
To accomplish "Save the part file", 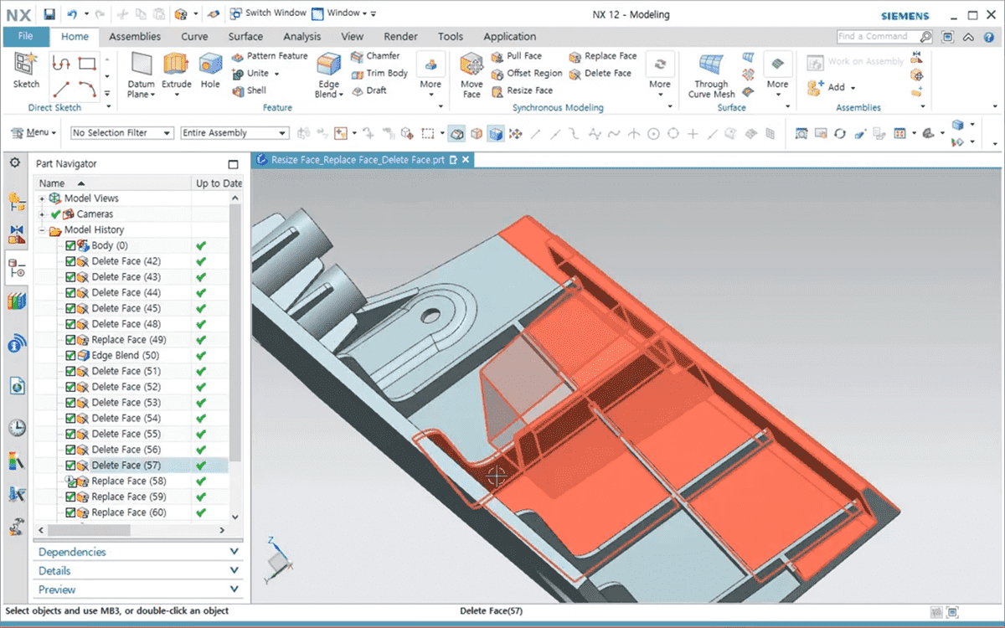I will (x=49, y=14).
